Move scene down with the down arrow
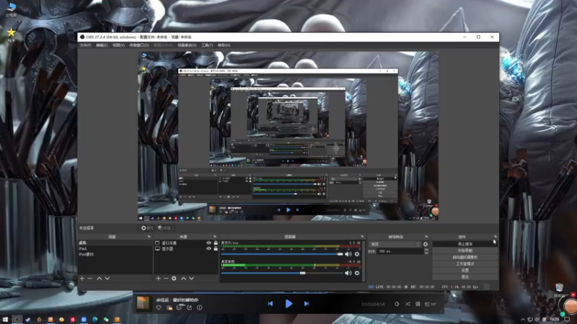 click(107, 279)
